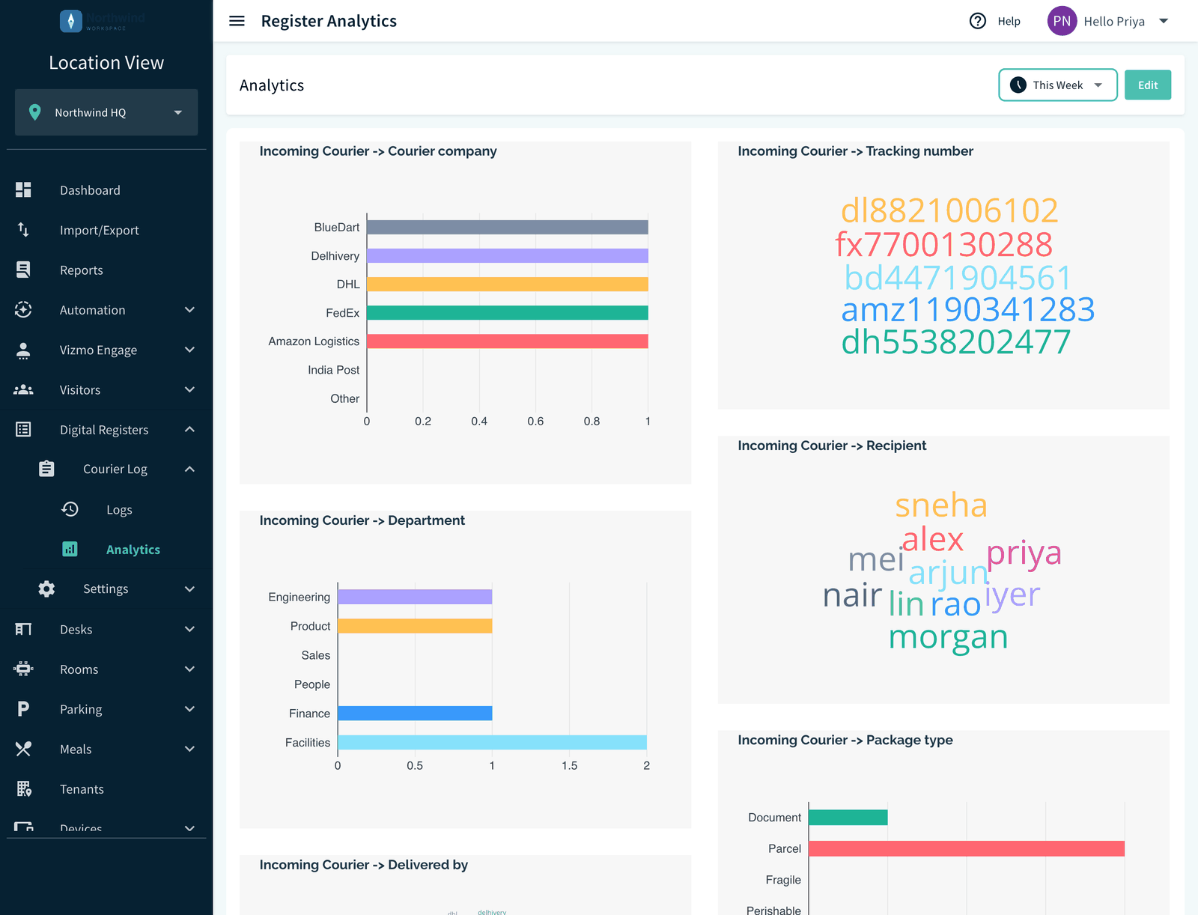The width and height of the screenshot is (1198, 915).
Task: Click the Desks icon
Action: tap(23, 629)
